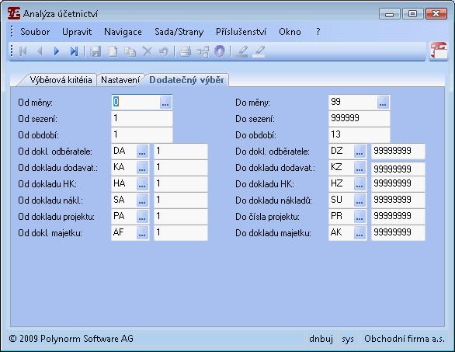Switch to Nastavení tab
This screenshot has width=455, height=352.
tap(120, 80)
